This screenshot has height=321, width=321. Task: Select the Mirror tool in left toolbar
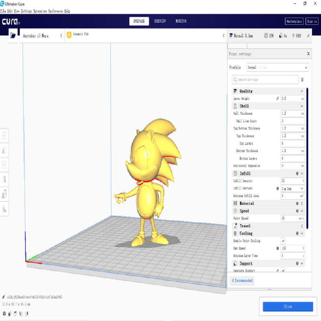click(x=4, y=179)
